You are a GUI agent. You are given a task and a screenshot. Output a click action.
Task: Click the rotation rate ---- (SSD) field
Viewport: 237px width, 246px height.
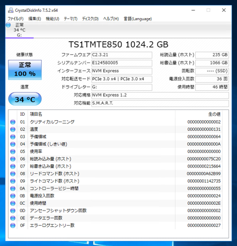click(x=212, y=71)
